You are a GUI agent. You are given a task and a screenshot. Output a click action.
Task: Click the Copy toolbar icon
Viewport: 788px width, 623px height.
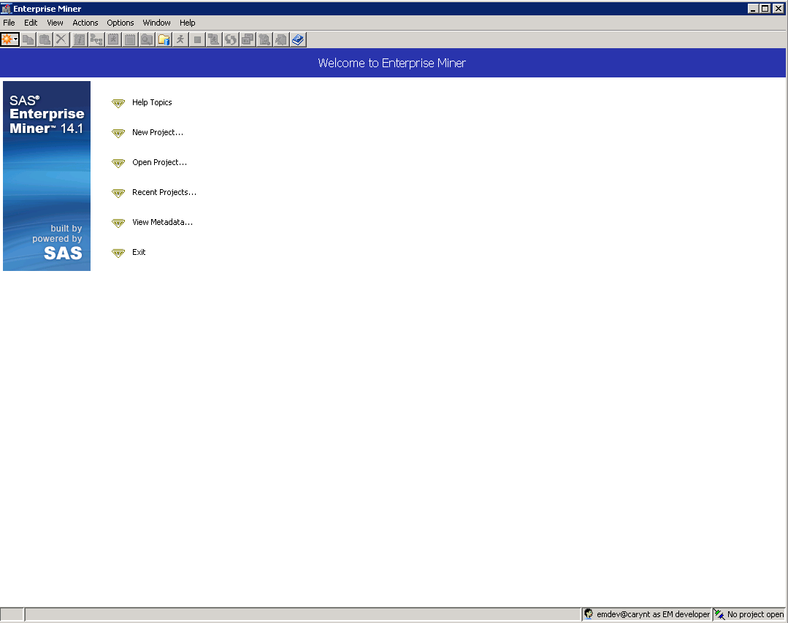click(28, 39)
